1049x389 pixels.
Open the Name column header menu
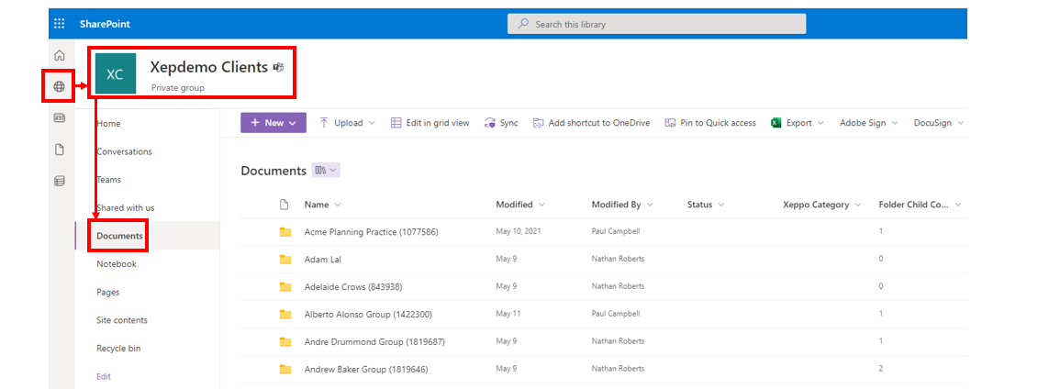tap(322, 205)
